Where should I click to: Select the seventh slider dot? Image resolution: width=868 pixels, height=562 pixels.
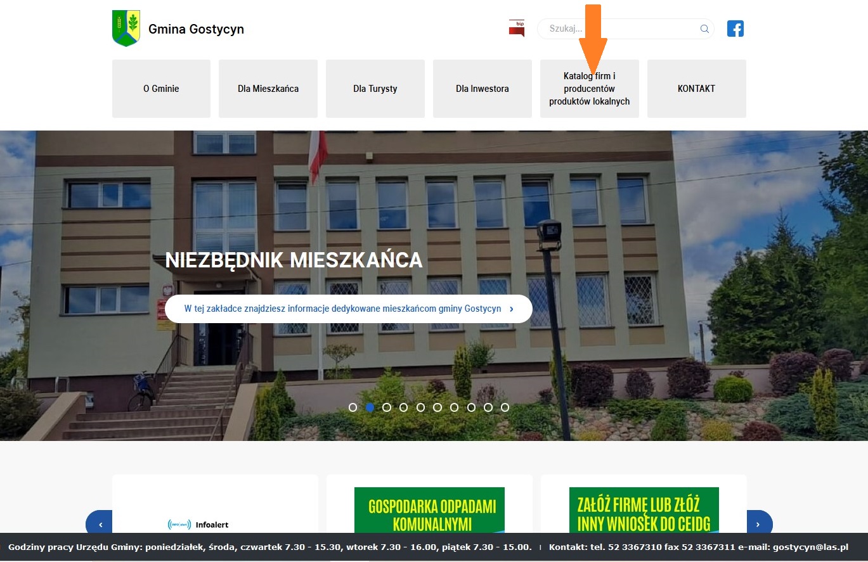coord(454,407)
